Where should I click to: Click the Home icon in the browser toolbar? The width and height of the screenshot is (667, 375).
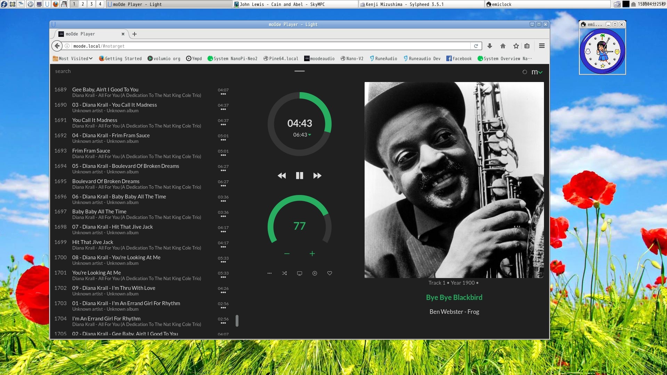click(x=503, y=46)
